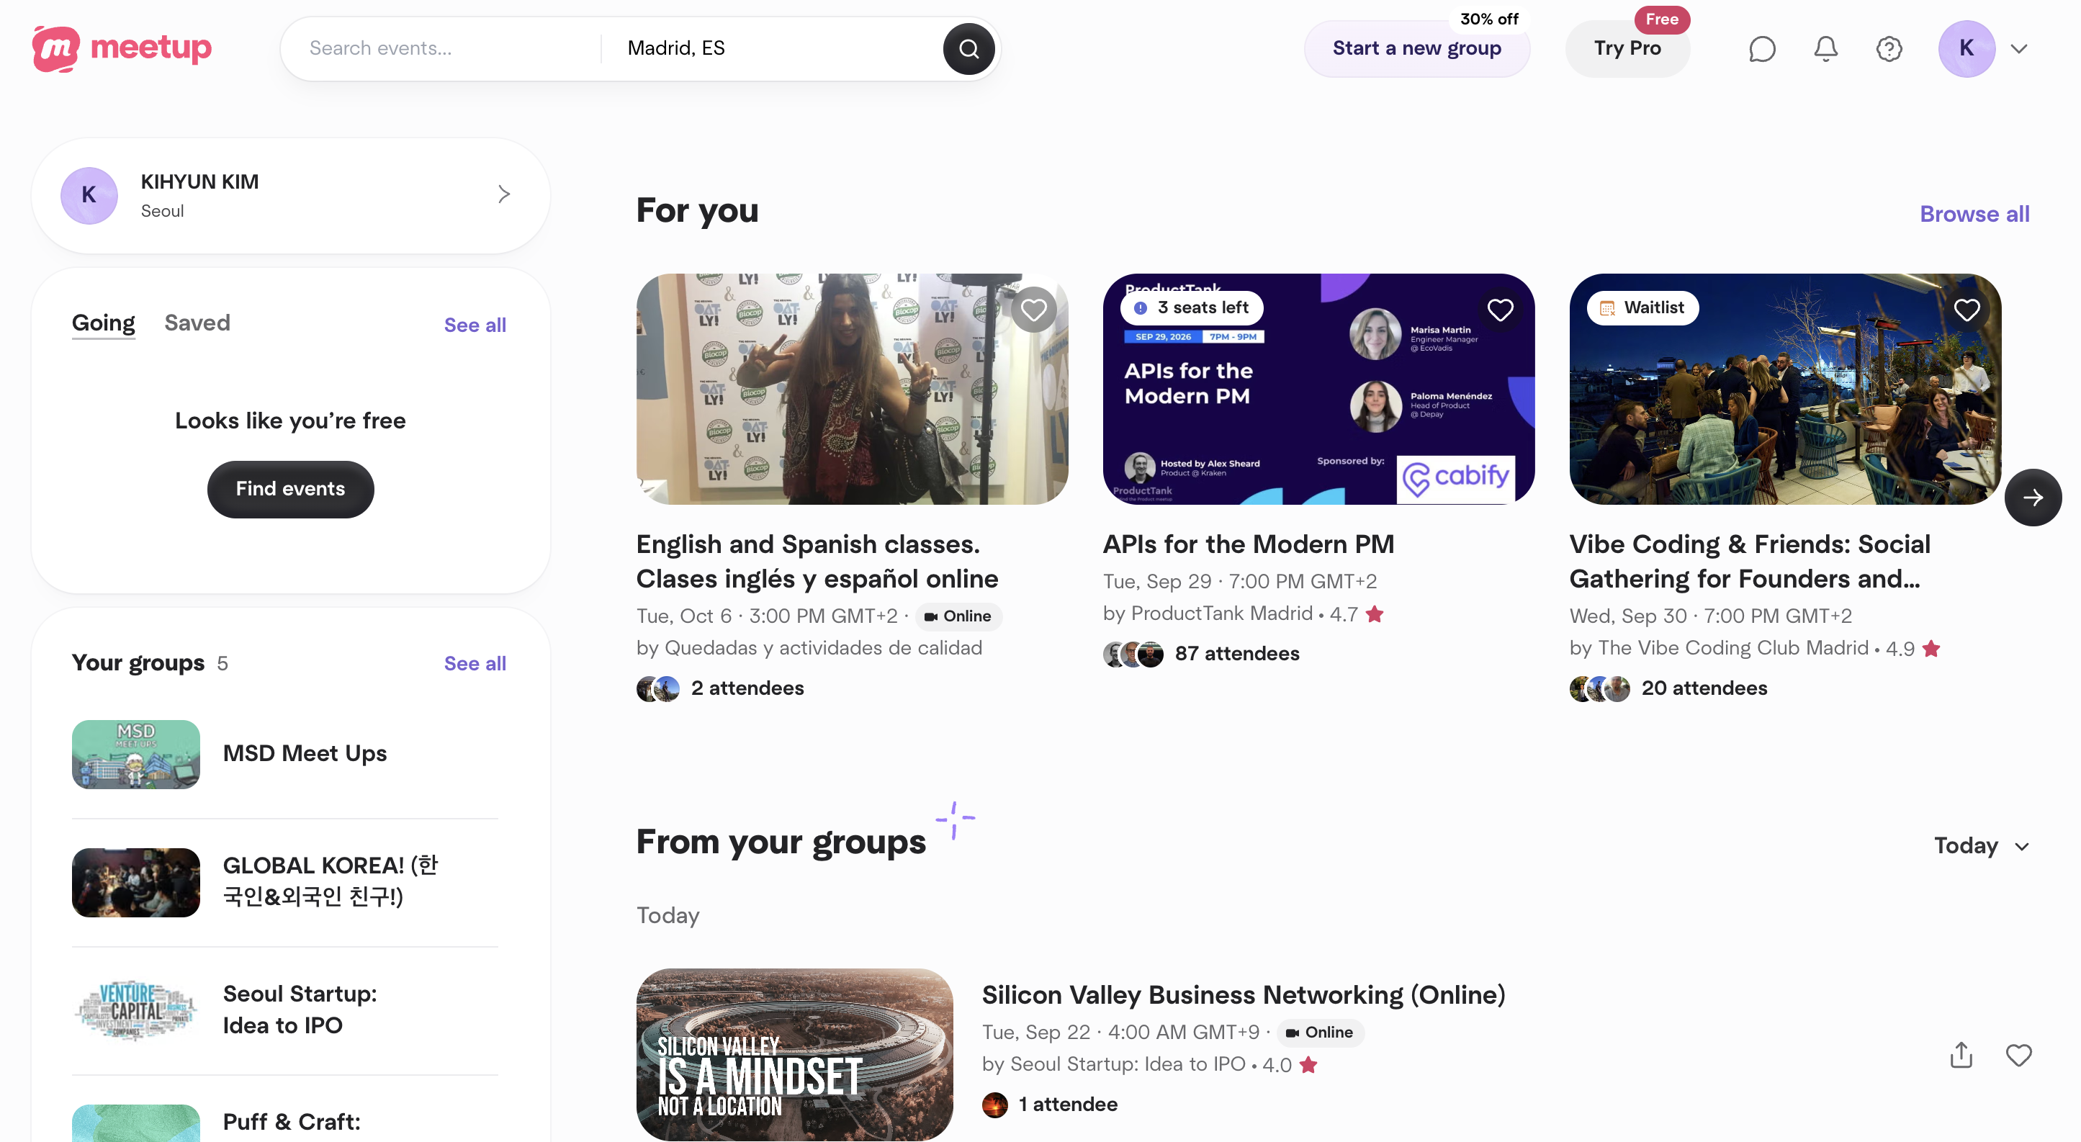
Task: Open the messages chat icon
Action: coord(1761,49)
